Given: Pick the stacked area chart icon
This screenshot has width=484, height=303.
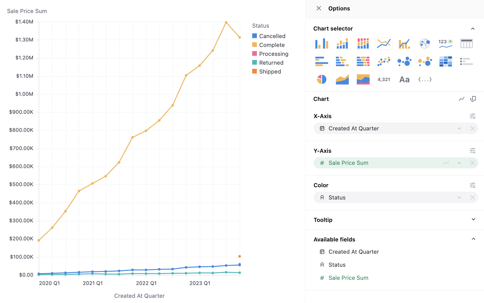Looking at the screenshot, I should [x=363, y=79].
